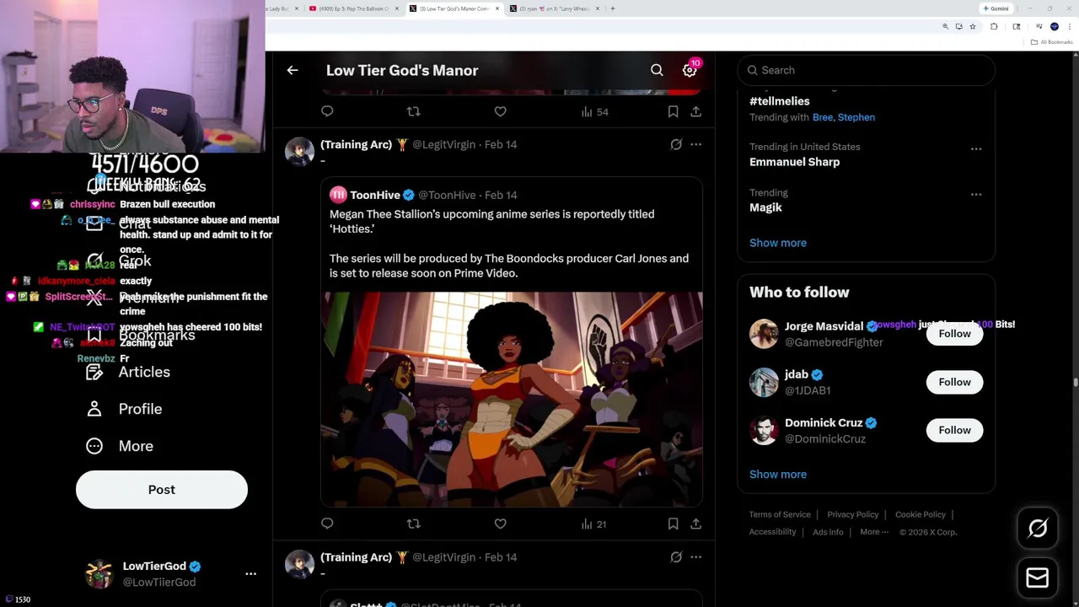Viewport: 1079px width, 607px height.
Task: Open Ads info footer link
Action: 828,532
